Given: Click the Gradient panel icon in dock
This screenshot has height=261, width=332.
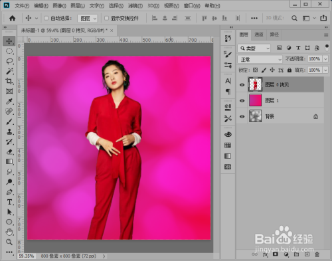Looking at the screenshot, I should click(x=228, y=156).
